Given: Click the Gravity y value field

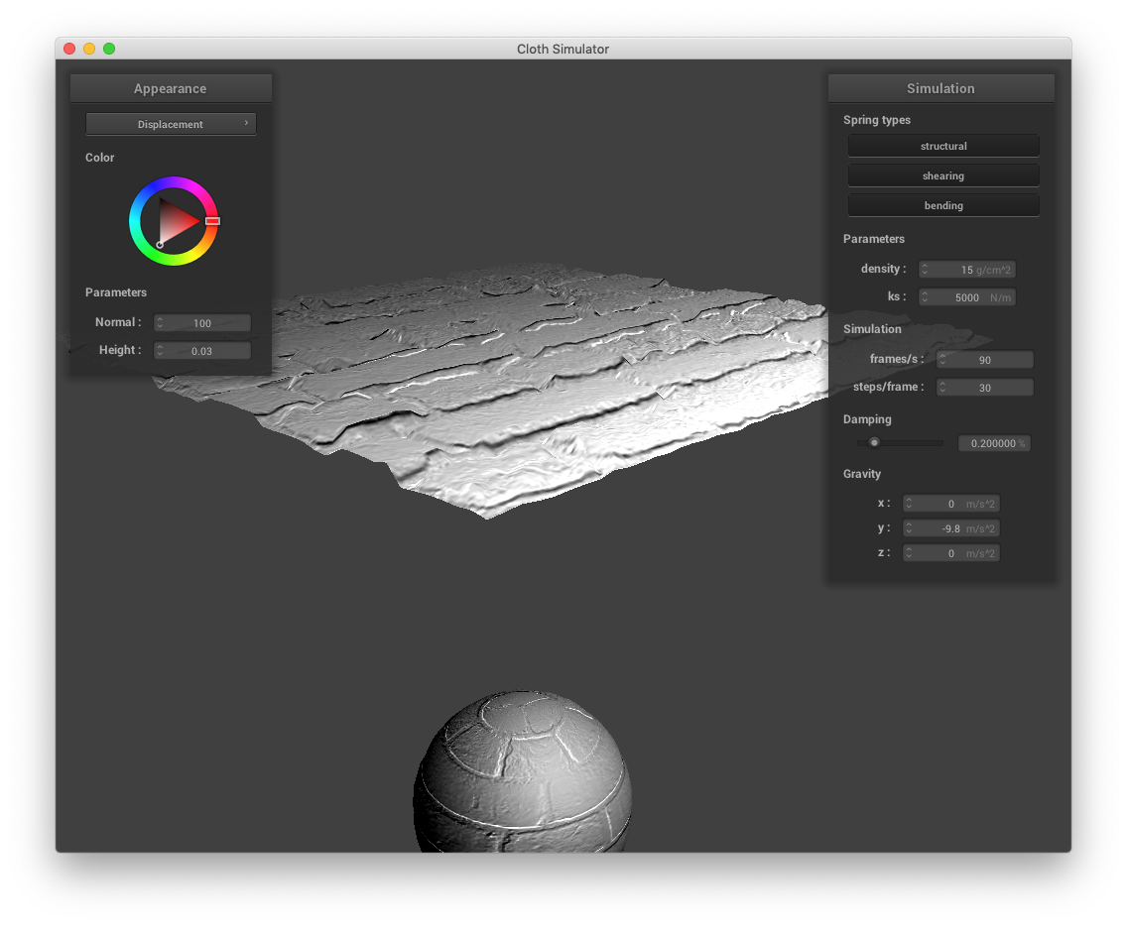Looking at the screenshot, I should coord(950,528).
